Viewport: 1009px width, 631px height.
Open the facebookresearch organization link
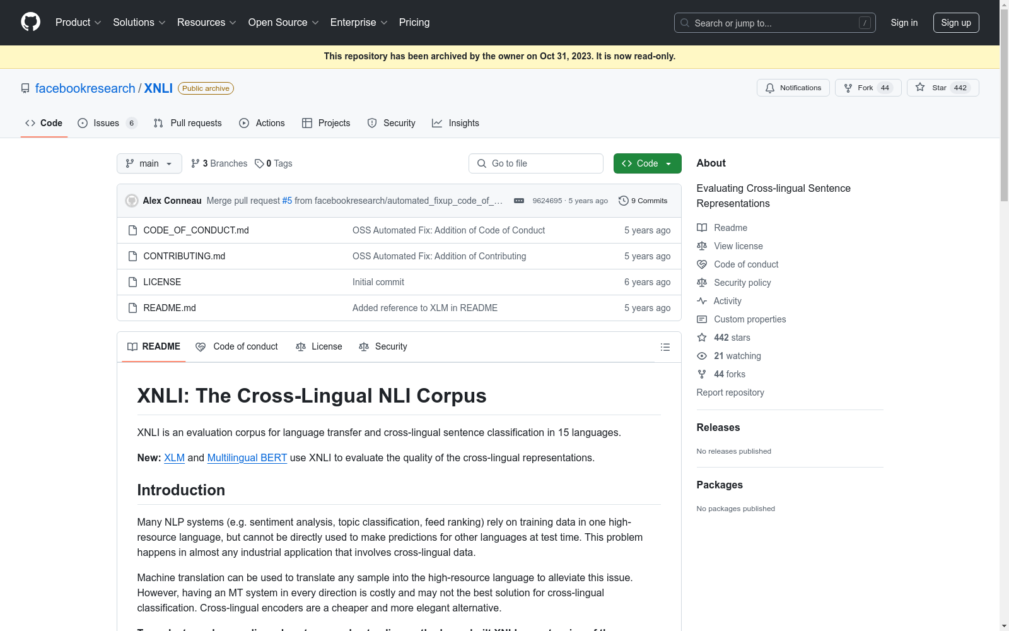point(85,88)
